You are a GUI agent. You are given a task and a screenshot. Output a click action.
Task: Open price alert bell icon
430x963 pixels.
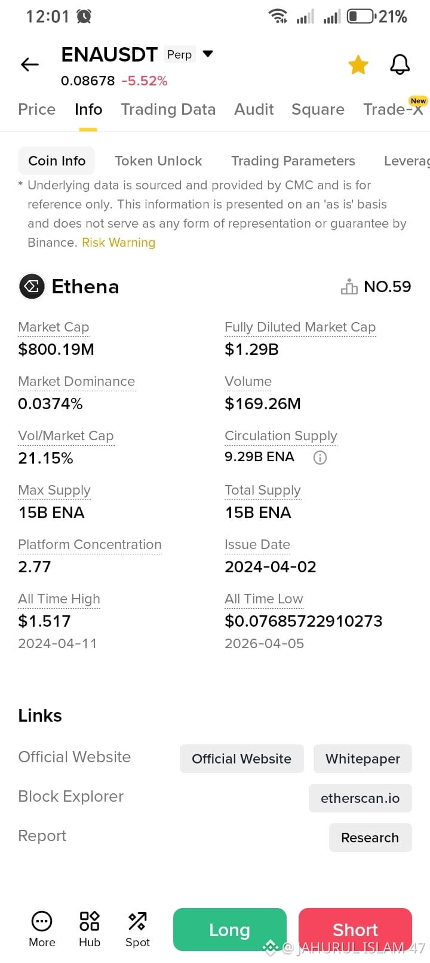click(x=400, y=65)
